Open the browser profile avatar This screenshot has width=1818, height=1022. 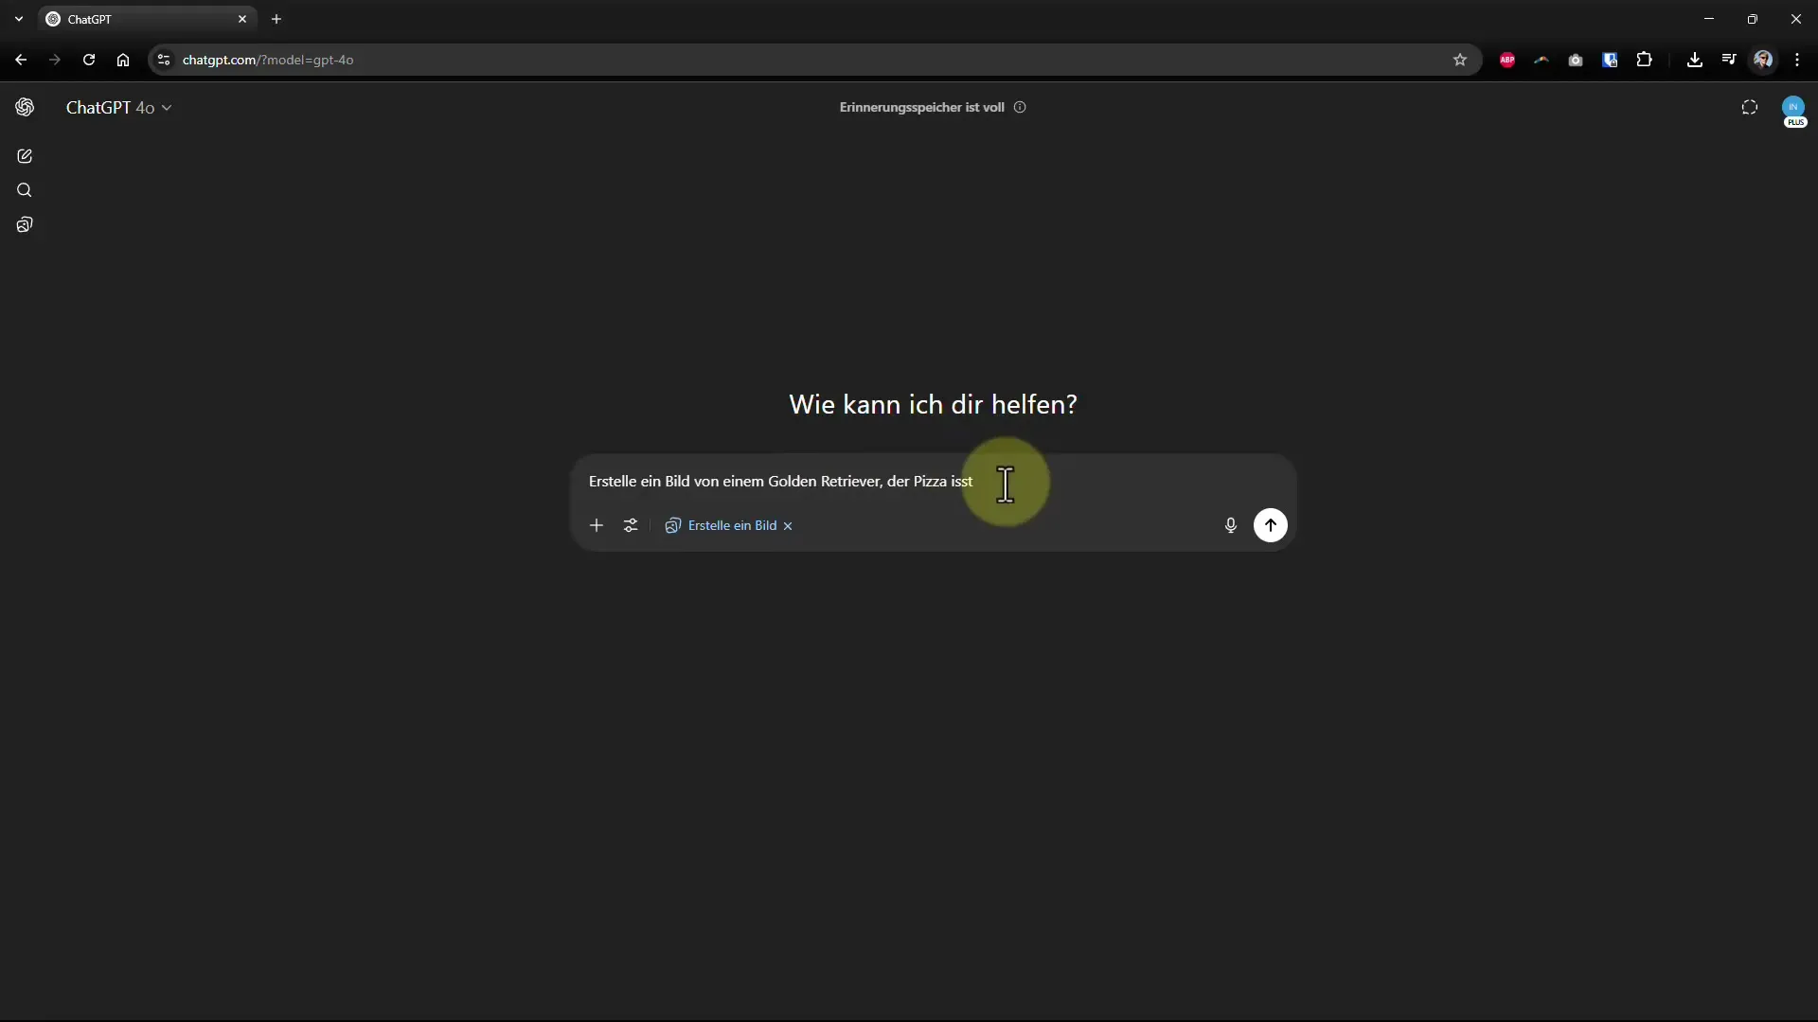[1763, 60]
